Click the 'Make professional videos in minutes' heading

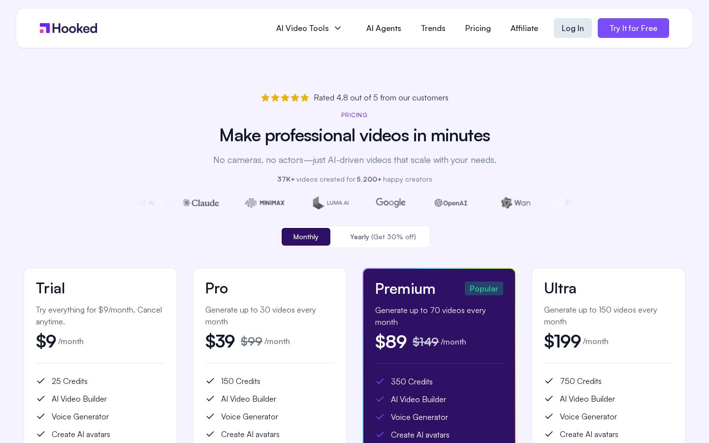[x=354, y=135]
